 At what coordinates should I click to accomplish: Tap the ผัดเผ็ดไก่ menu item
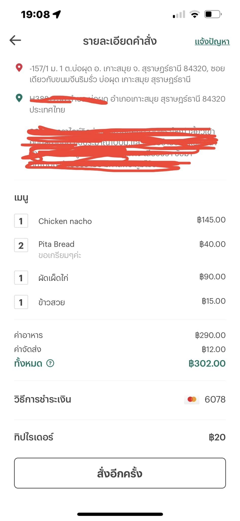53,278
